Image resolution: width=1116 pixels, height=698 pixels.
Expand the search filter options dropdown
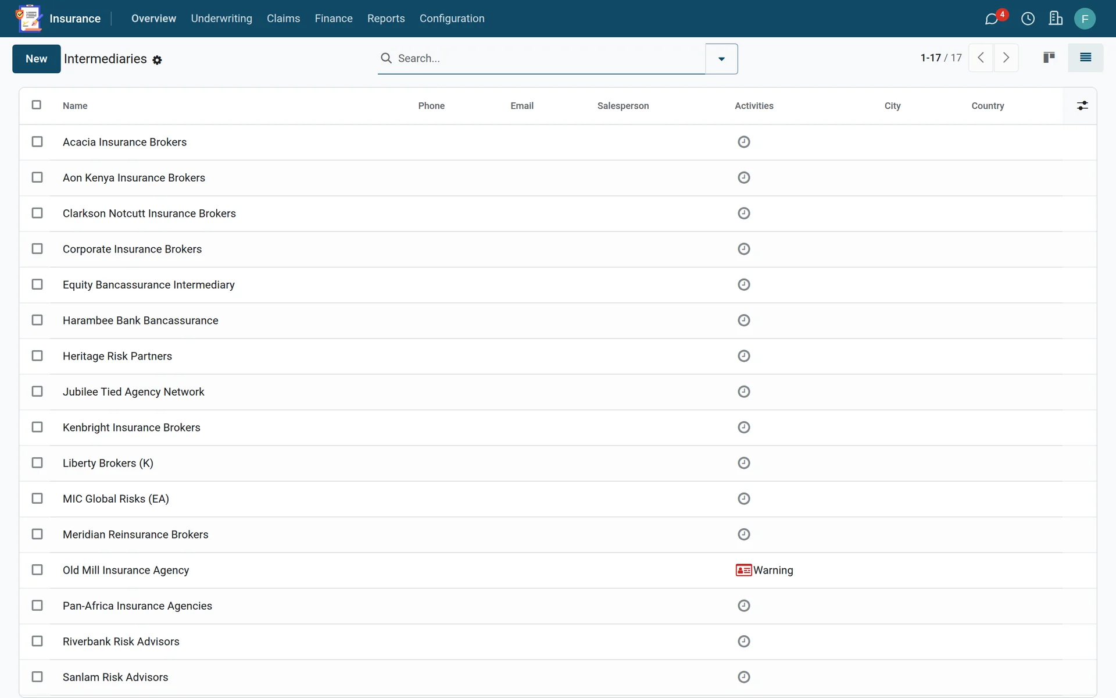721,59
